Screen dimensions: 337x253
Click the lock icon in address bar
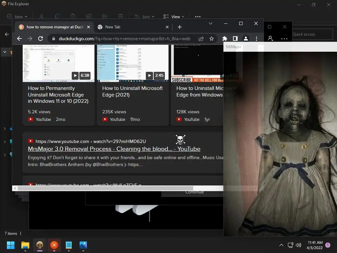point(54,39)
